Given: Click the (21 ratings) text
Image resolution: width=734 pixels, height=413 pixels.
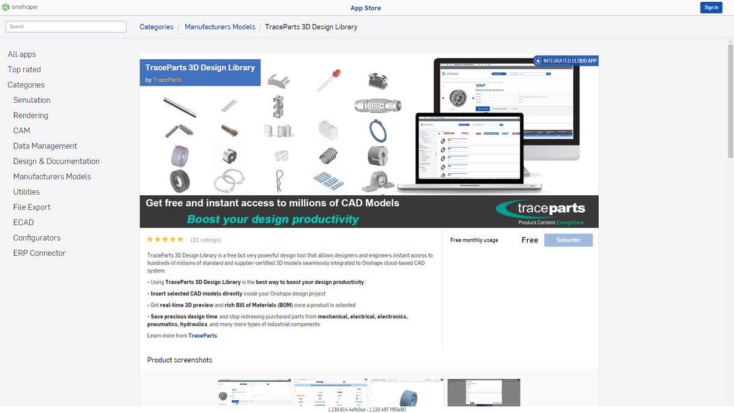Looking at the screenshot, I should [206, 240].
